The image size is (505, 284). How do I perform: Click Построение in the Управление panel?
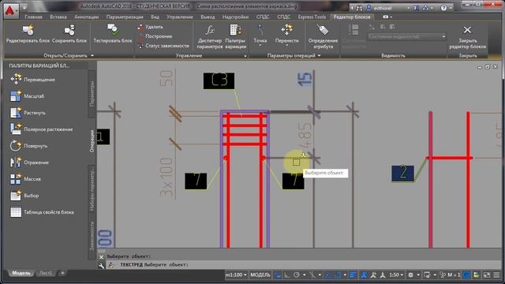coord(155,36)
